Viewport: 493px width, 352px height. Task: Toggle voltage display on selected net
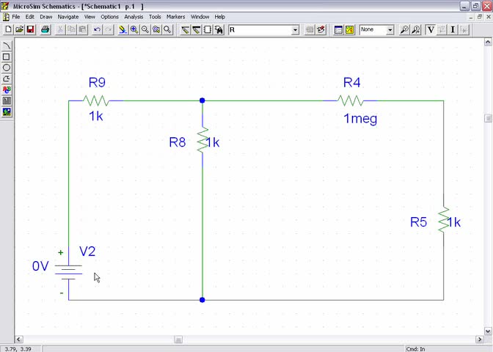pos(442,29)
